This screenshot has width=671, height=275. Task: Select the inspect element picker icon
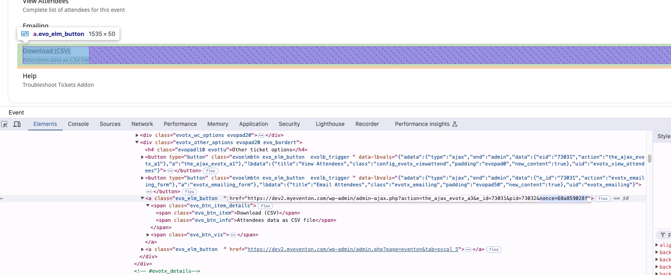[x=5, y=124]
